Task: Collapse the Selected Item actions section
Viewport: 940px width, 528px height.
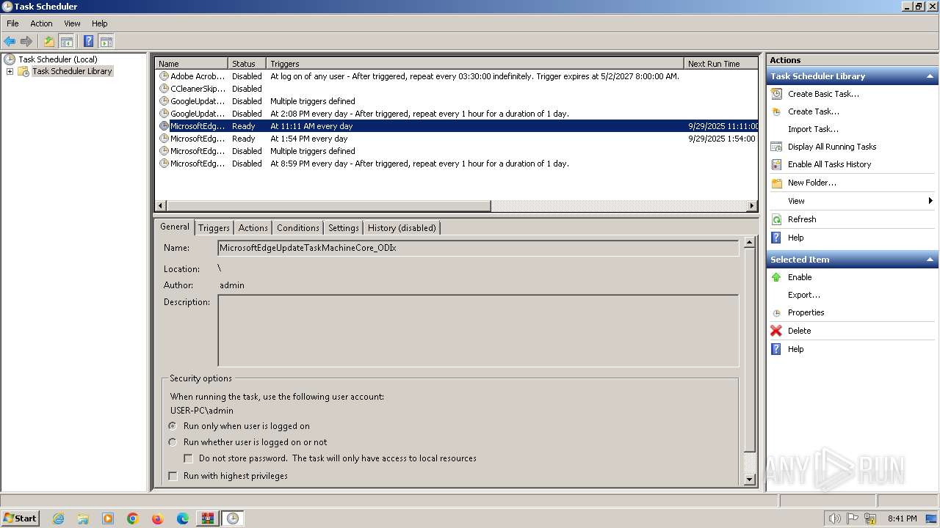Action: tap(930, 260)
